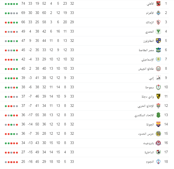Click the Arab Contractors (المقاولون) badge
The height and width of the screenshot is (169, 174).
(158, 41)
